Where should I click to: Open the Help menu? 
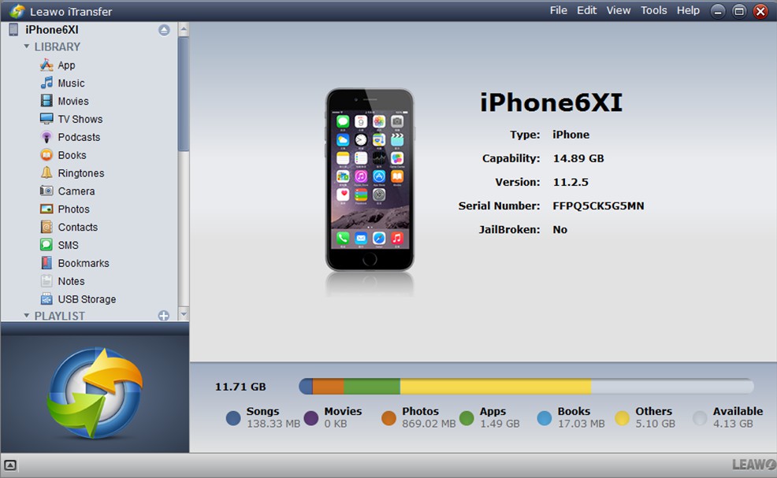tap(688, 10)
